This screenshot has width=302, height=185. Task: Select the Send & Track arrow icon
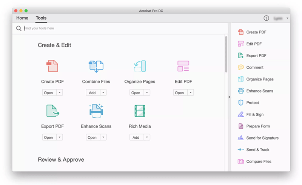(x=241, y=150)
